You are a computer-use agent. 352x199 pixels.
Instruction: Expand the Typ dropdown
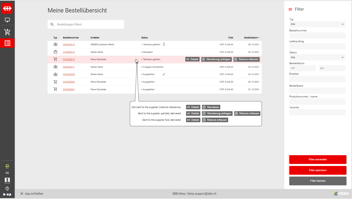(x=317, y=24)
